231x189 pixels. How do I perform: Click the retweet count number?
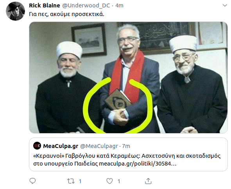pyautogui.click(x=80, y=181)
